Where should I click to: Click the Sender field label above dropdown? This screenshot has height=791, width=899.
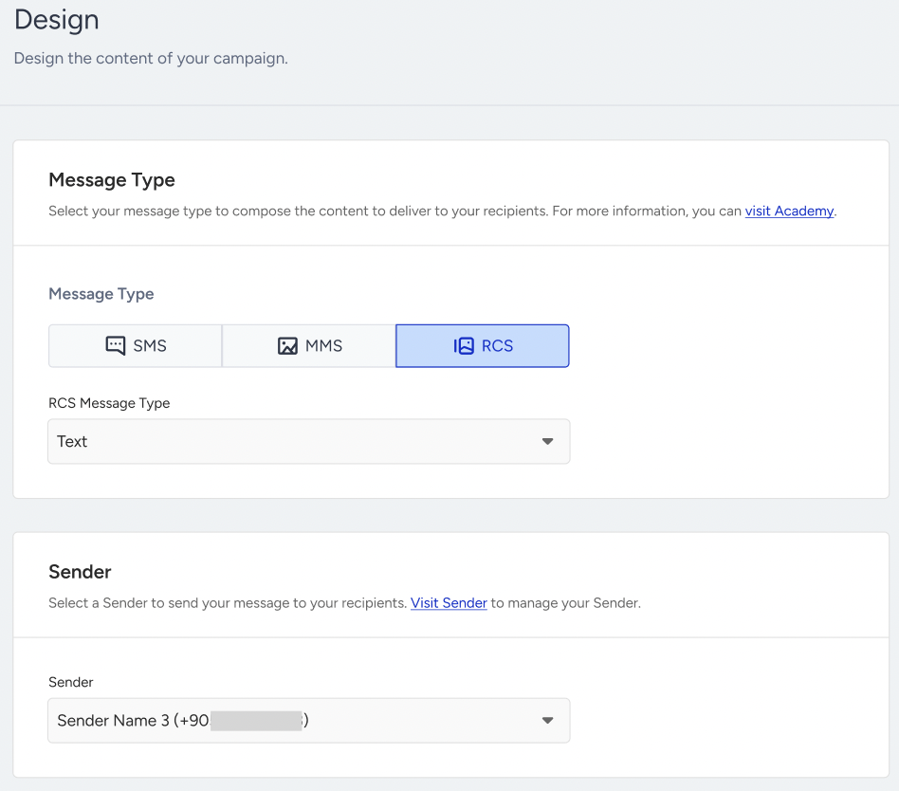[70, 682]
